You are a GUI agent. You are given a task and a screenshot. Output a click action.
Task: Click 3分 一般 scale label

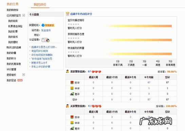click(x=144, y=63)
